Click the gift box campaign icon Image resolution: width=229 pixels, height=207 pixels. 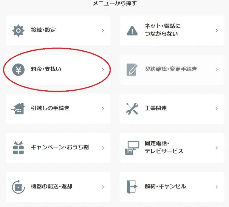18,148
